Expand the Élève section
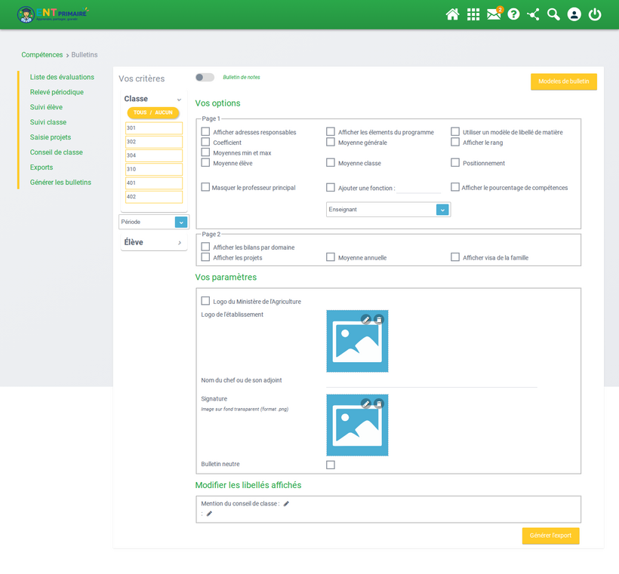Viewport: 619px width, 574px height. 180,243
